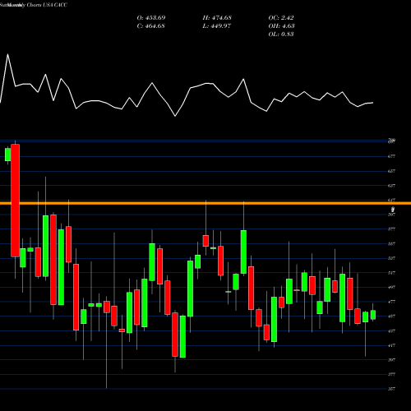Viewport: 411px width, 411px height.
Task: Click the high value H: 474.68
Action: click(217, 18)
